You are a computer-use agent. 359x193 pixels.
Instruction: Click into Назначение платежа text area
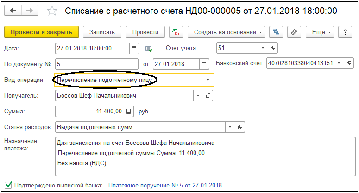click(205, 156)
